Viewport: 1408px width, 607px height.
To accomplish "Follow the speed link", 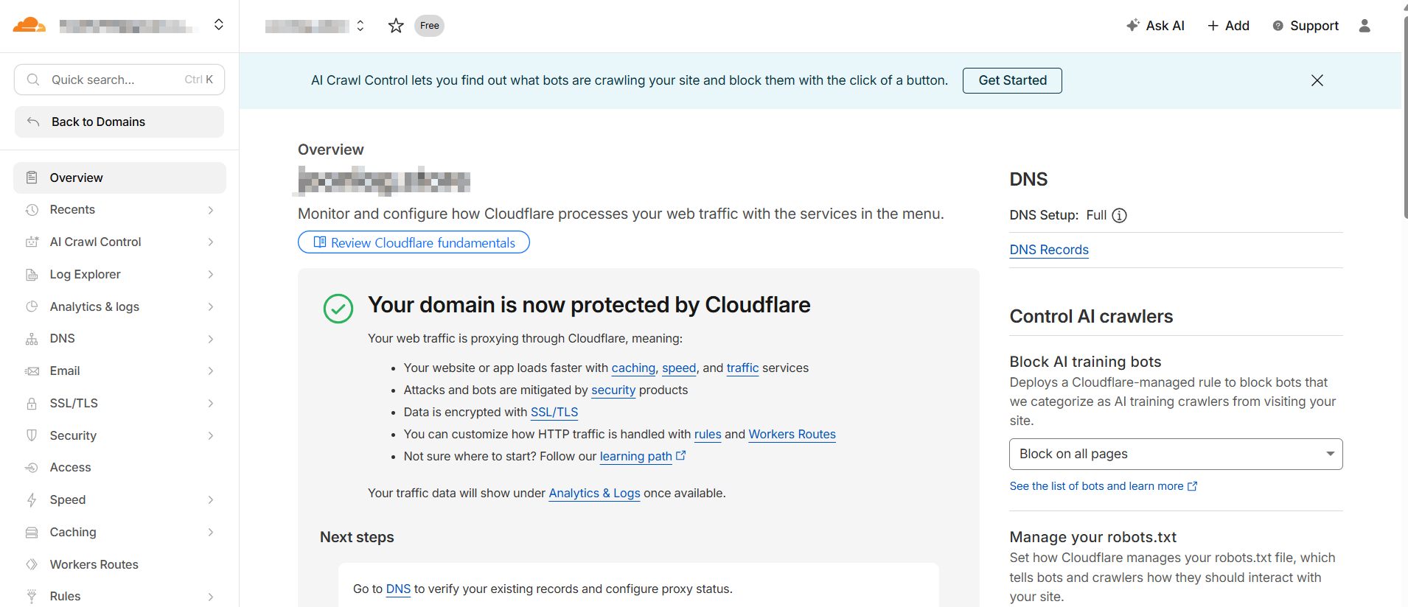I will click(x=679, y=368).
